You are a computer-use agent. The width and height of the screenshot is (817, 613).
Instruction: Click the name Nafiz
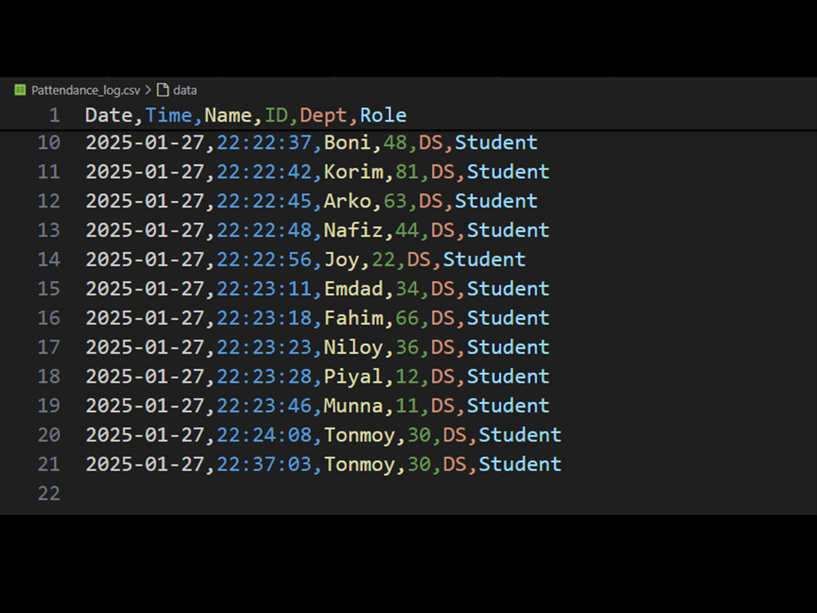[354, 230]
